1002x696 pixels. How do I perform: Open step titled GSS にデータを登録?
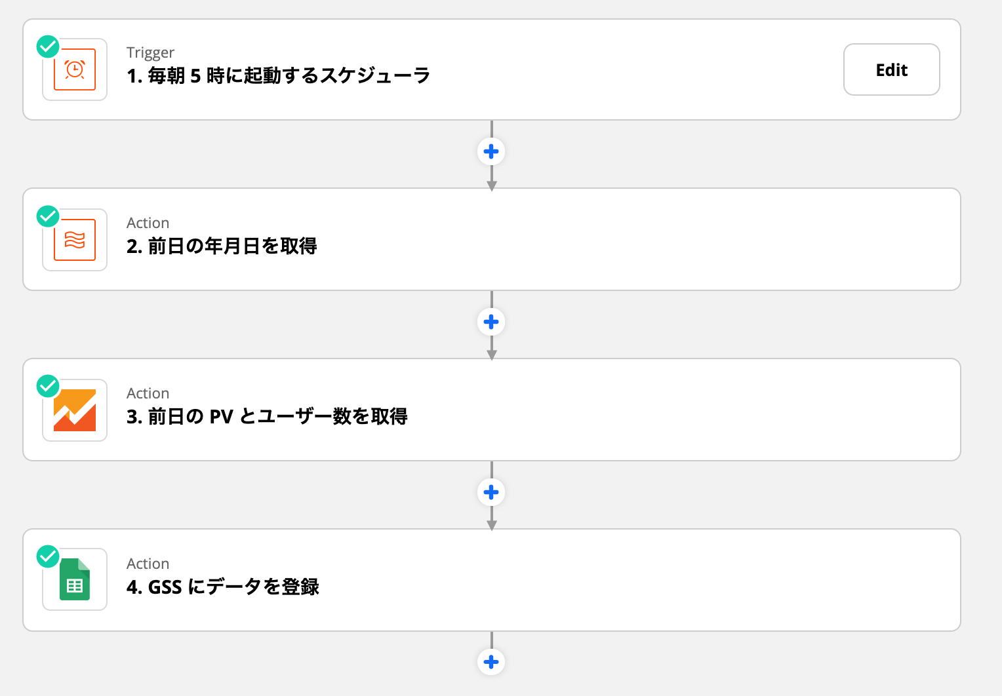coord(223,587)
